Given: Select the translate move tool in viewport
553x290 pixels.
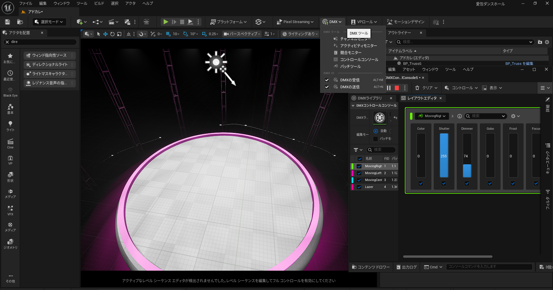Looking at the screenshot, I should click(105, 34).
